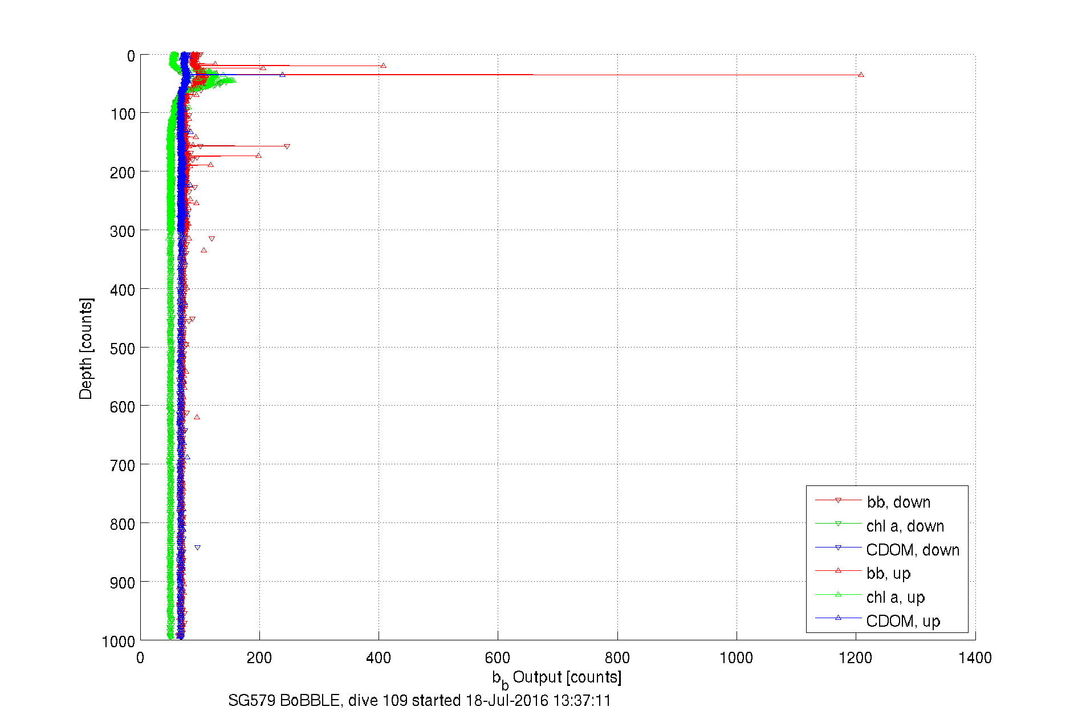The width and height of the screenshot is (1078, 719).
Task: Click y-axis tick label 100
Action: click(123, 114)
